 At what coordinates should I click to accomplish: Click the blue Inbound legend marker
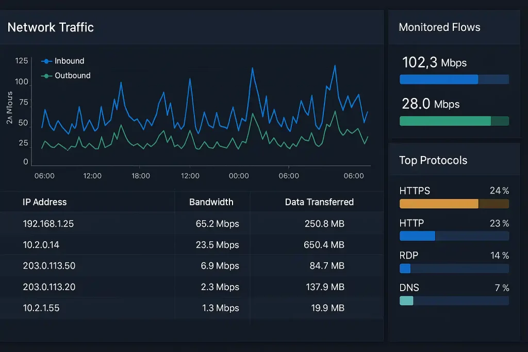(46, 61)
